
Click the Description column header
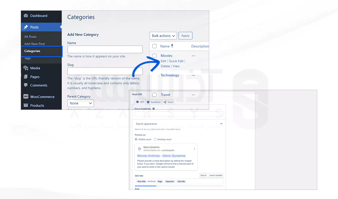pos(200,46)
